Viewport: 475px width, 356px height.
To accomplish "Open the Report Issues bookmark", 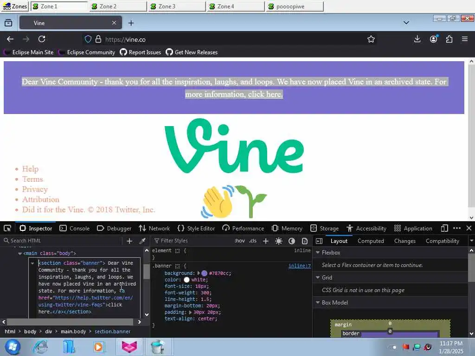I will coord(140,52).
